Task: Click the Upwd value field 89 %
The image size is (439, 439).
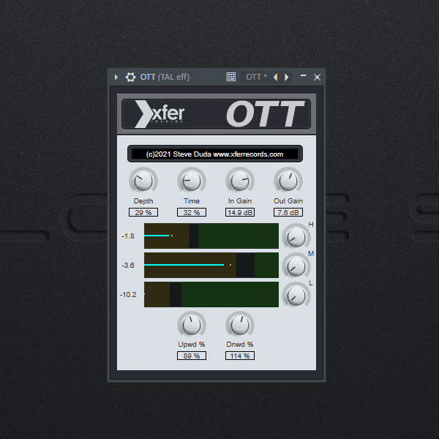Action: [x=192, y=356]
